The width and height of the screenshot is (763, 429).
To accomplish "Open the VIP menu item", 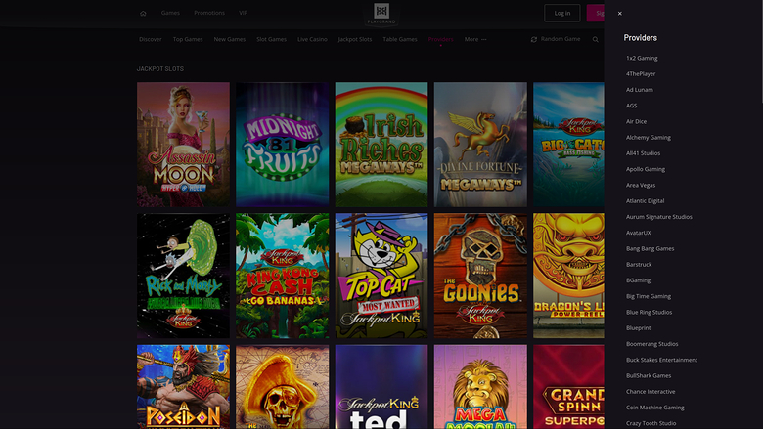I will (244, 13).
